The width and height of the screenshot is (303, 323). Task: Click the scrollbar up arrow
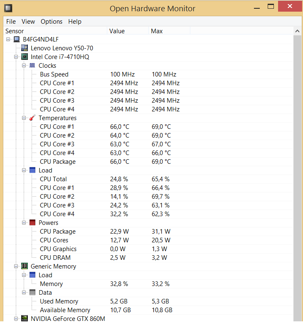(x=297, y=31)
